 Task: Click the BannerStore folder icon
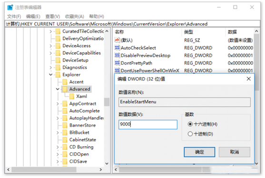[65, 125]
